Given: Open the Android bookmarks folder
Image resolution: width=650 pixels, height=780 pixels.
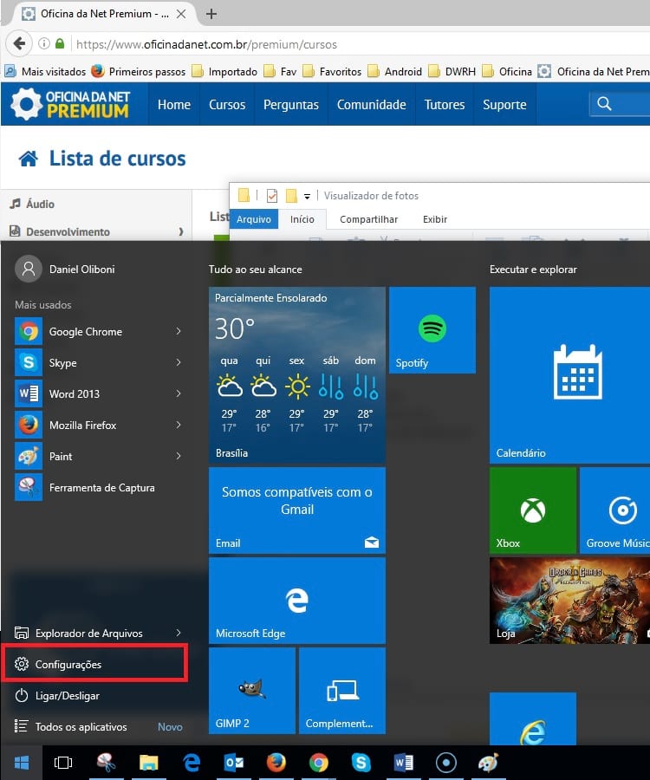Looking at the screenshot, I should (395, 72).
